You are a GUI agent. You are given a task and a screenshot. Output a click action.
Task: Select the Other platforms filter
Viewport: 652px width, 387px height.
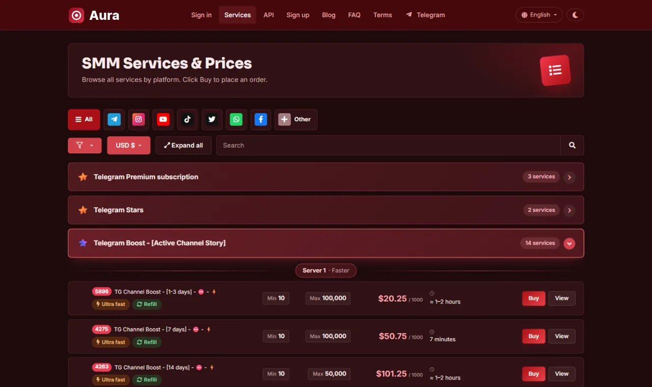pos(296,120)
